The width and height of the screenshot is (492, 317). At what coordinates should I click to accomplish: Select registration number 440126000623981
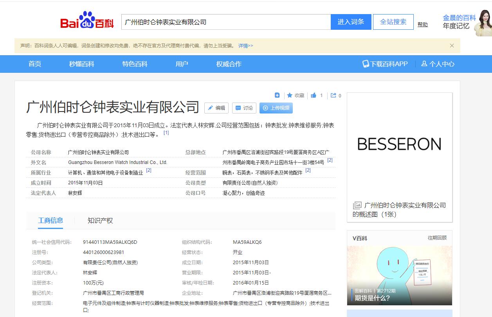(x=103, y=252)
